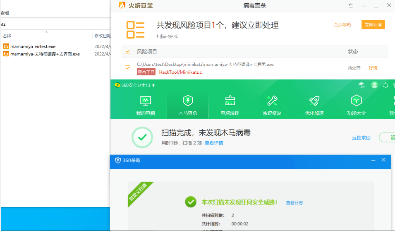Image resolution: width=395 pixels, height=231 pixels.
Task: Click the green scan-complete checkmark circle
Action: point(142,137)
